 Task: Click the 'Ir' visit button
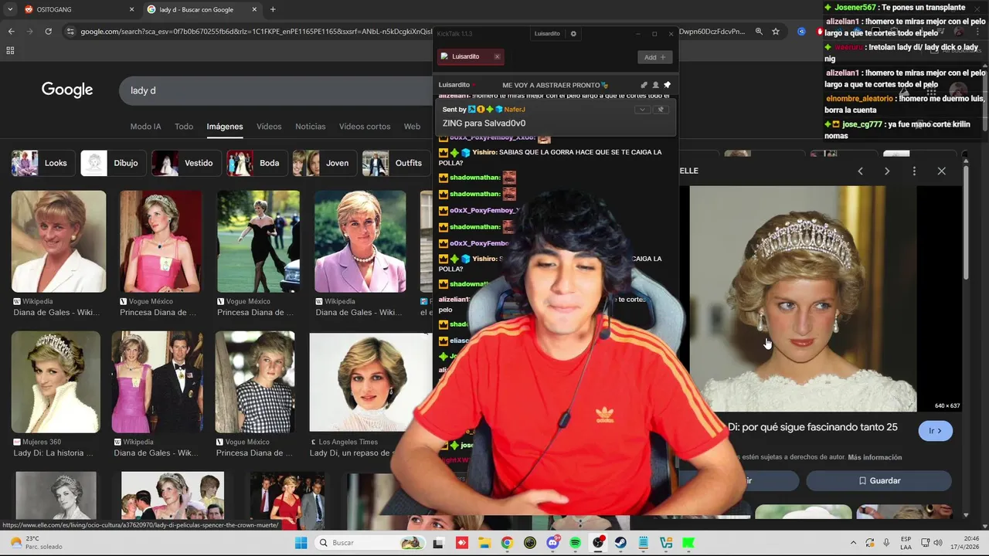936,431
